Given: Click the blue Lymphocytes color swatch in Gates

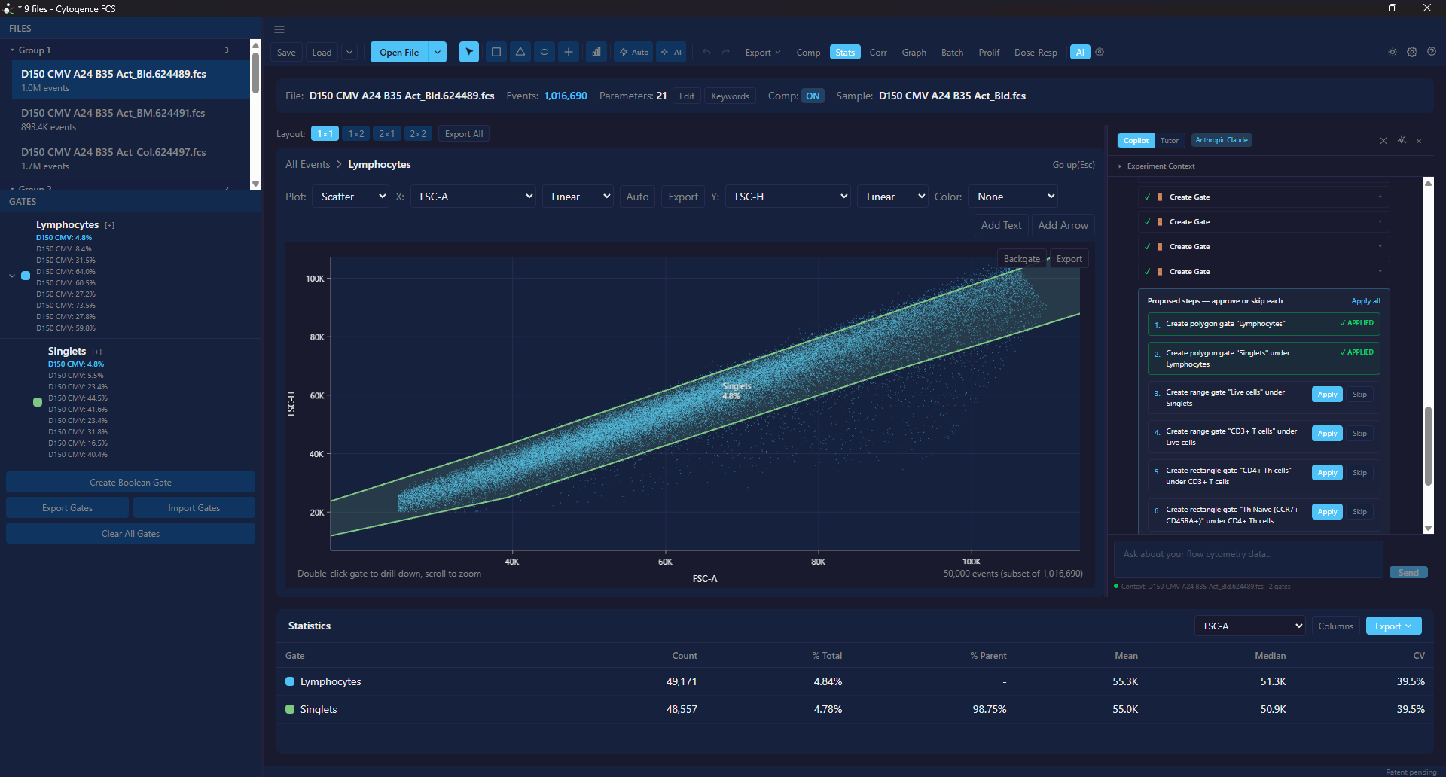Looking at the screenshot, I should pos(26,276).
